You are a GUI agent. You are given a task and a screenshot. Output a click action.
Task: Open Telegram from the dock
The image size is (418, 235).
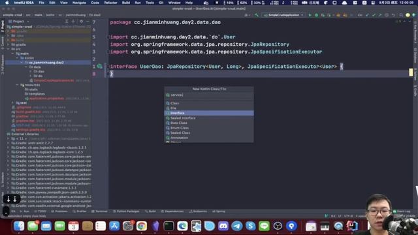(236, 227)
